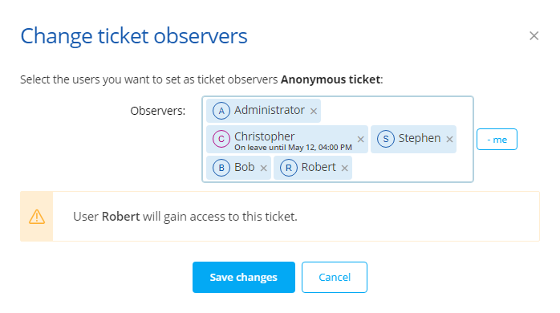Click the "- me" button

point(497,140)
